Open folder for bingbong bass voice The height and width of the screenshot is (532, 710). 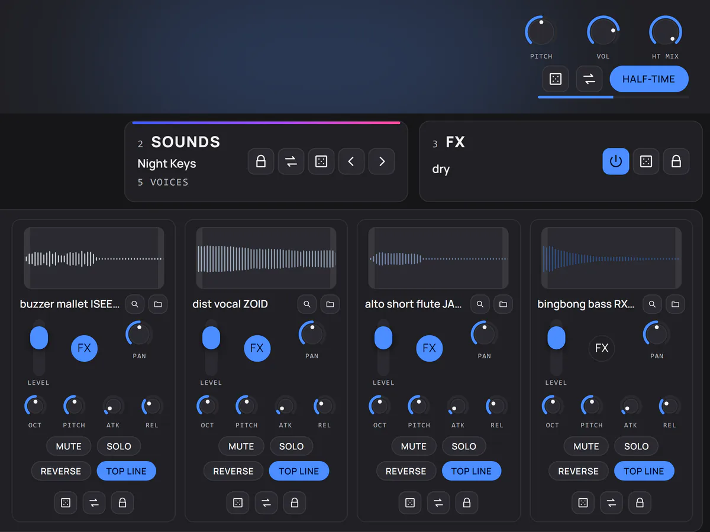point(675,304)
